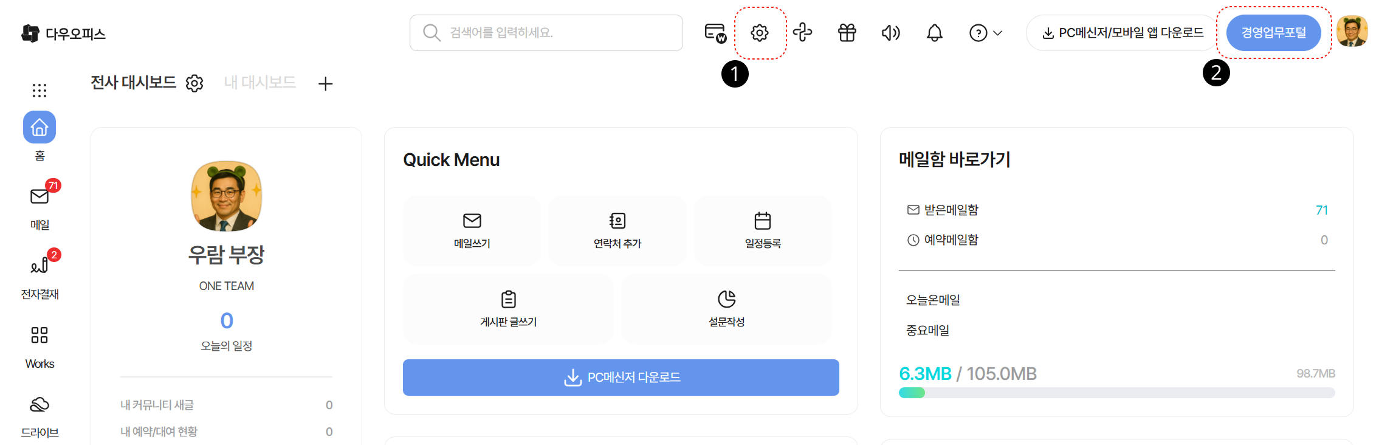Click the notification bell icon
This screenshot has height=445, width=1379.
934,33
